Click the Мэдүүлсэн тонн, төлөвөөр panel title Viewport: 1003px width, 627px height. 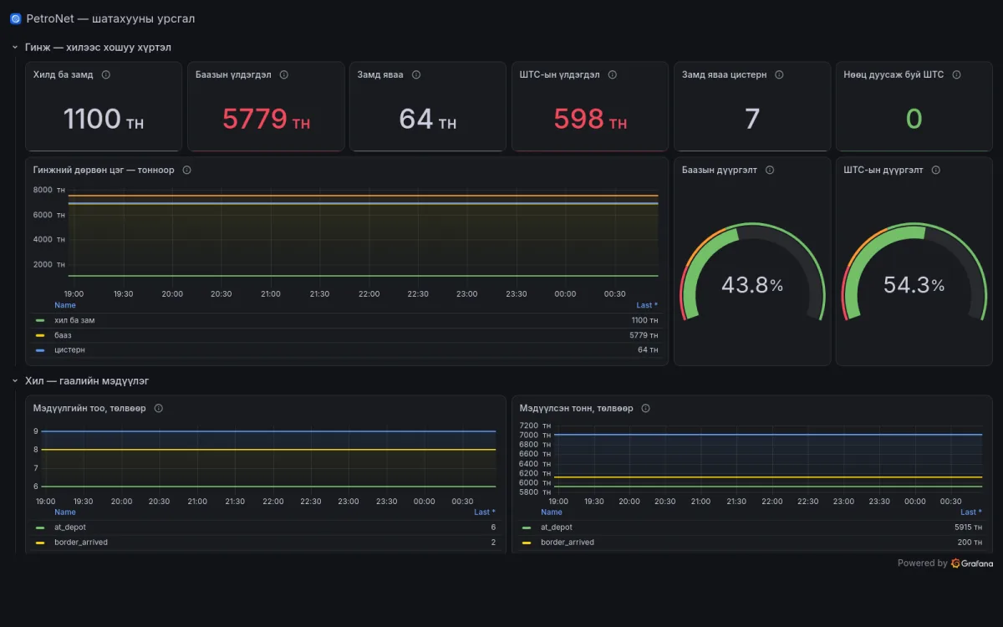[x=576, y=408]
